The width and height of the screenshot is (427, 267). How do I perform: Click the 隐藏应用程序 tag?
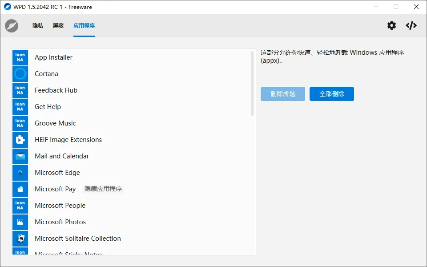pos(103,189)
